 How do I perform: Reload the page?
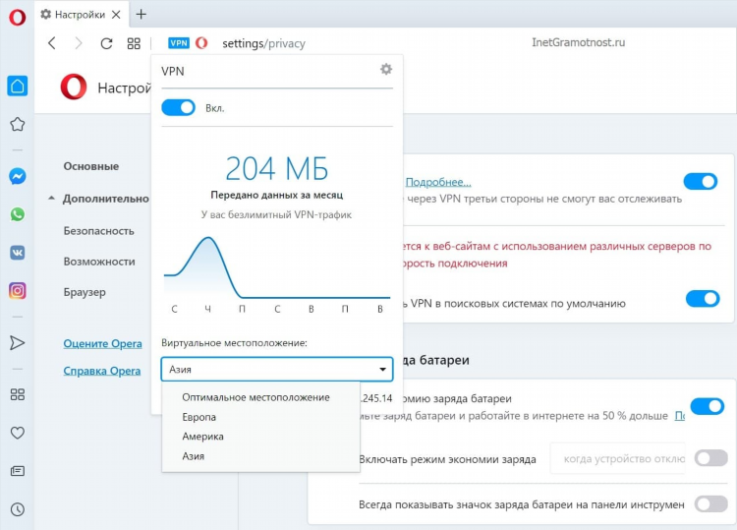pos(107,43)
